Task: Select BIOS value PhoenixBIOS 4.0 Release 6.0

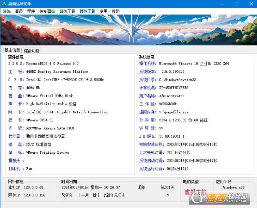Action: (52, 64)
